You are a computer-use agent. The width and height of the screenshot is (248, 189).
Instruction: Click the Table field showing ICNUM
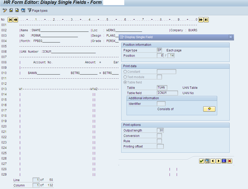[x=167, y=93]
